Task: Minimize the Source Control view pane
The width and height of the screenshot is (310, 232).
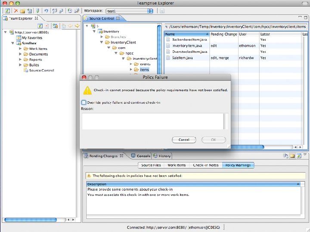Action: click(300, 17)
